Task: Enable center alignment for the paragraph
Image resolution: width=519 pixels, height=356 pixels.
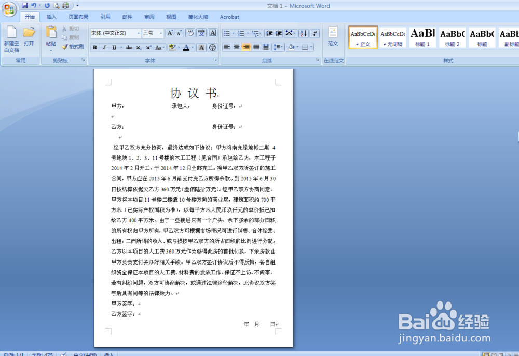Action: pos(235,47)
